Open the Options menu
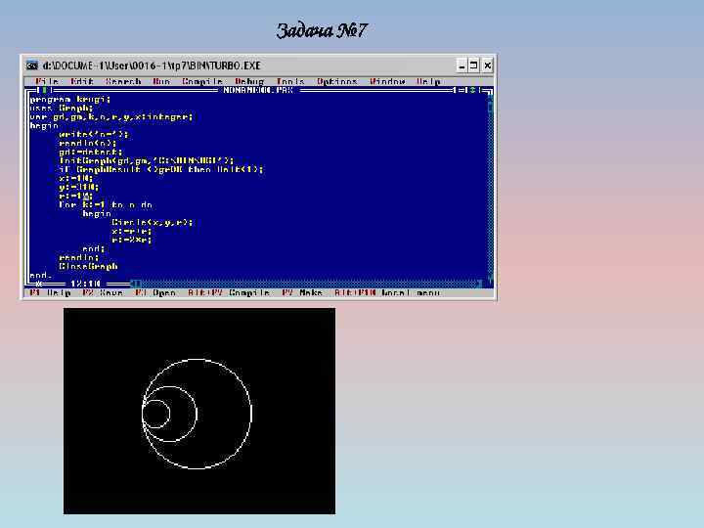This screenshot has width=704, height=528. [336, 81]
